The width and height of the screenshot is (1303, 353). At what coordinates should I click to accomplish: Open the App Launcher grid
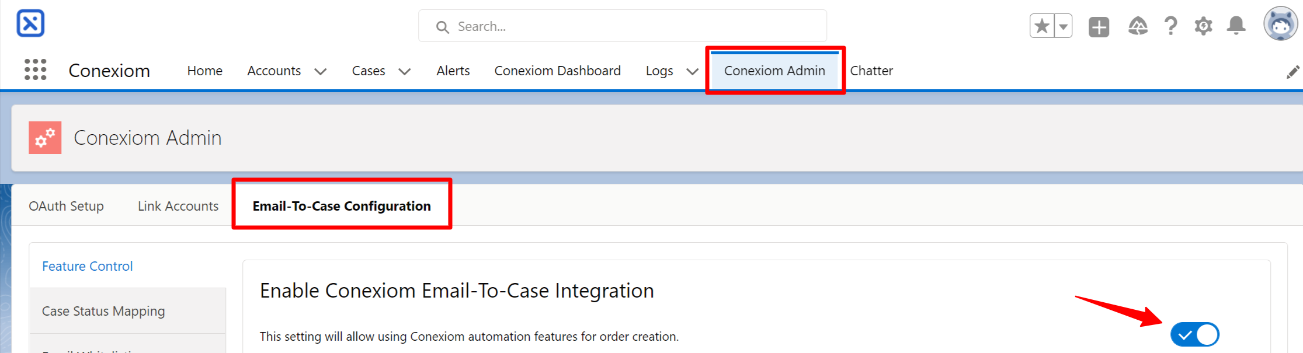coord(35,70)
